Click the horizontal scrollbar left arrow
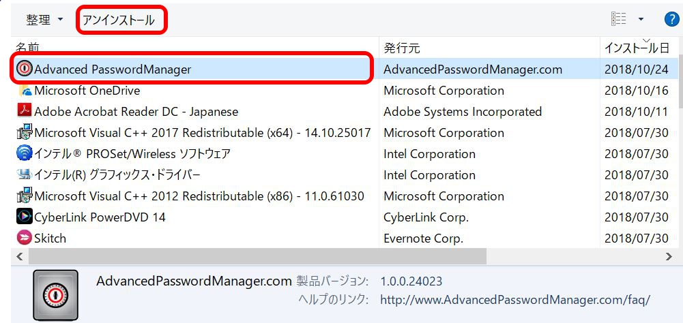Viewport: 683px width, 323px height. (19, 257)
